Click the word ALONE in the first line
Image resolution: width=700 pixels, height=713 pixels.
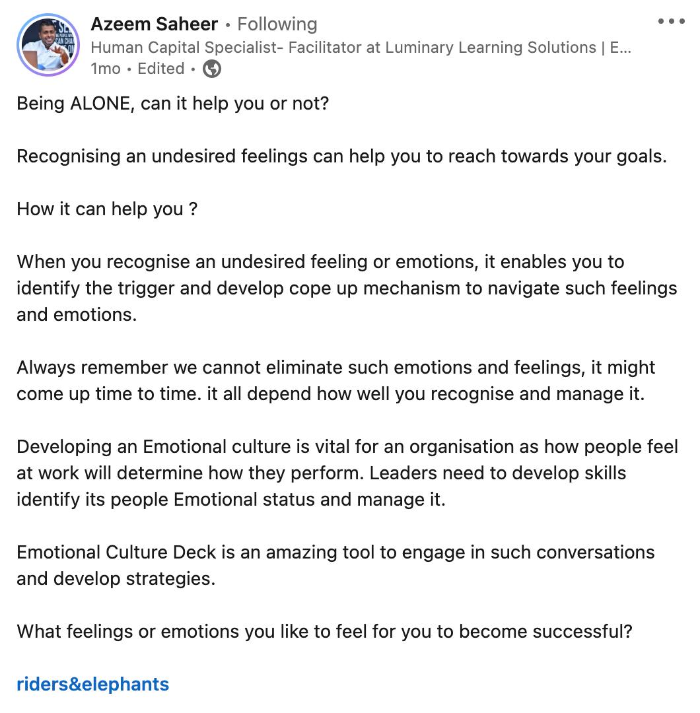pos(102,104)
